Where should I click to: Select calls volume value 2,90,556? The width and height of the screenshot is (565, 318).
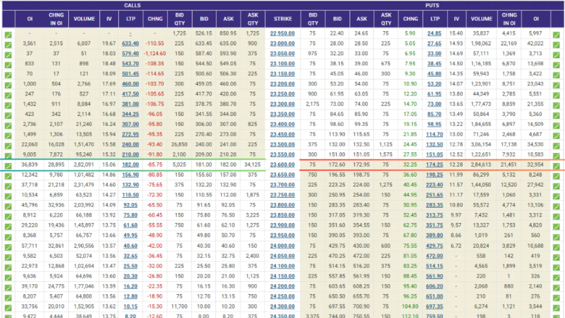(84, 246)
